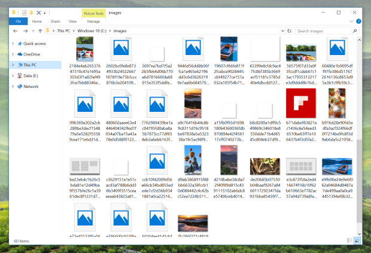The height and width of the screenshot is (253, 371).
Task: Go up one folder level arrow
Action: (x=40, y=31)
